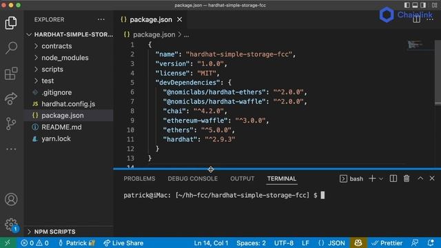The height and width of the screenshot is (248, 441).
Task: Toggle secondary side bar layout icon
Action: 423,5
